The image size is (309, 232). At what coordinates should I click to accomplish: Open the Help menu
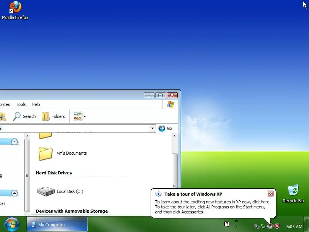point(36,104)
